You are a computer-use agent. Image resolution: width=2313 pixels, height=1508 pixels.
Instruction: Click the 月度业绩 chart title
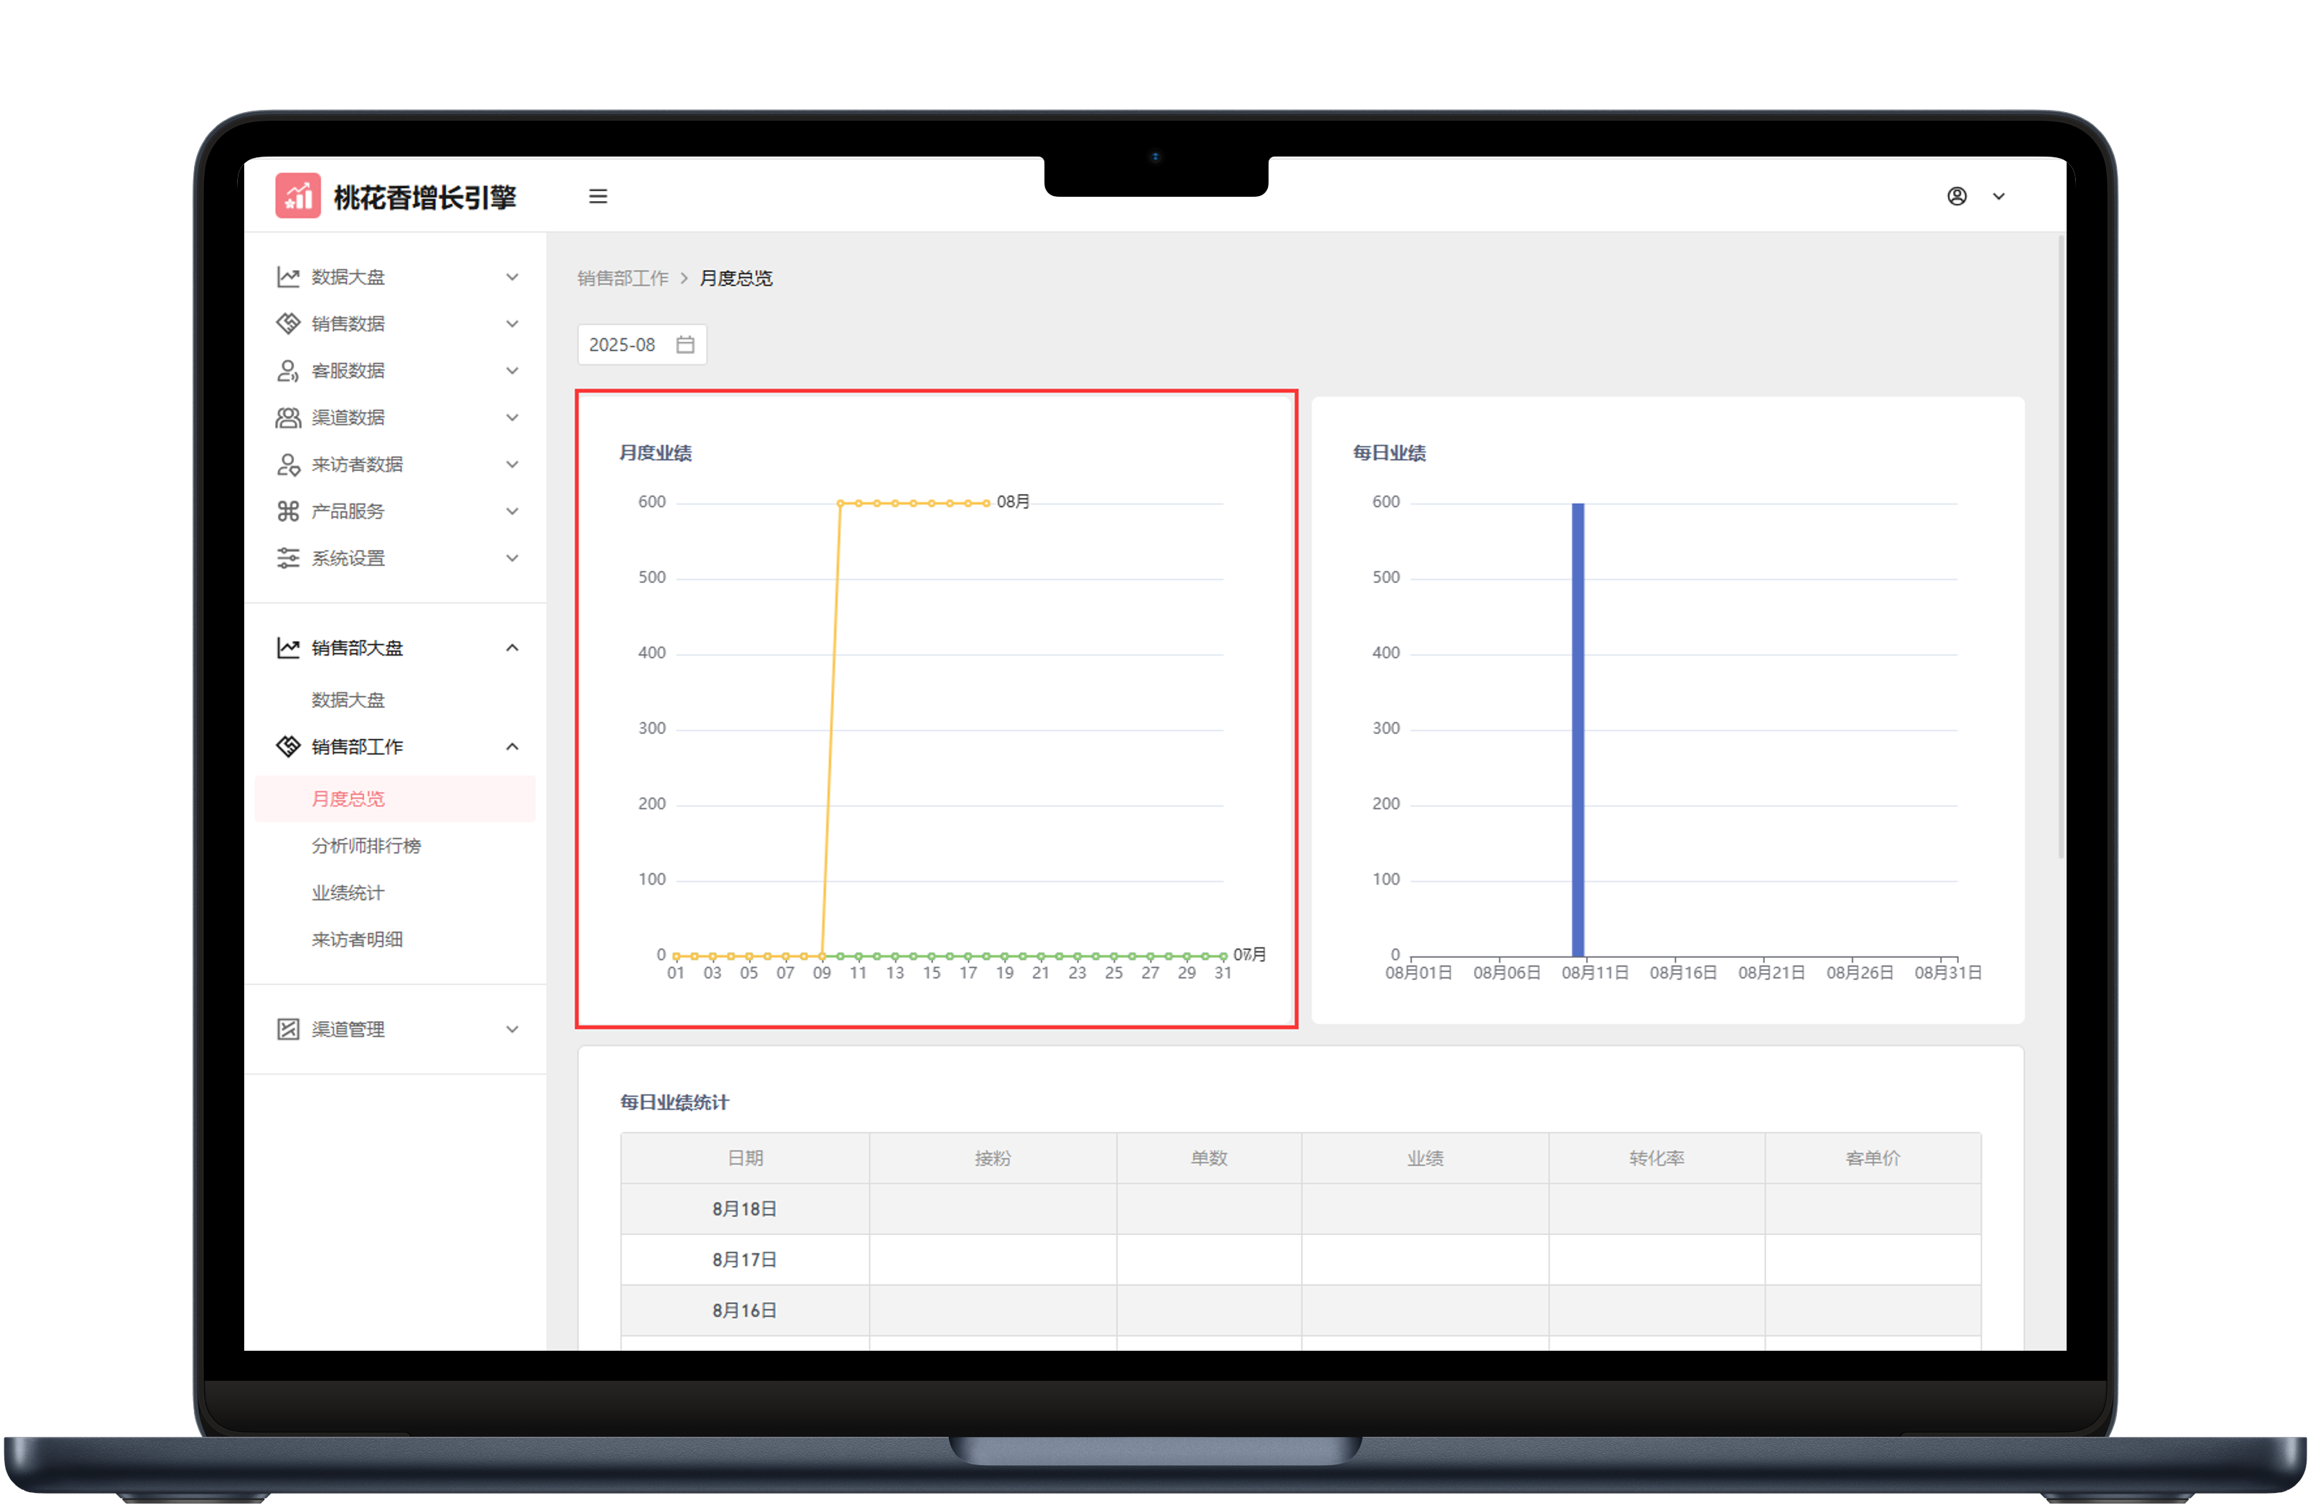655,453
